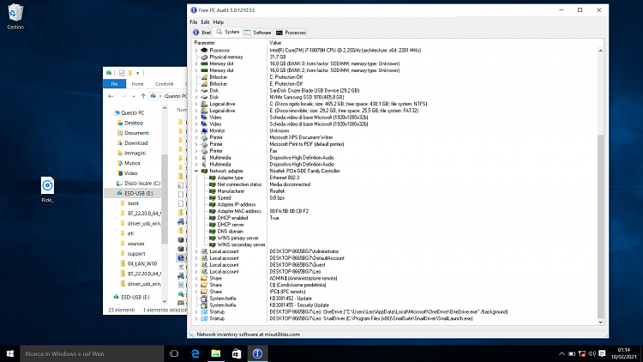Go up one folder level in File Explorer
Screen dimensions: 643x362
click(143, 96)
